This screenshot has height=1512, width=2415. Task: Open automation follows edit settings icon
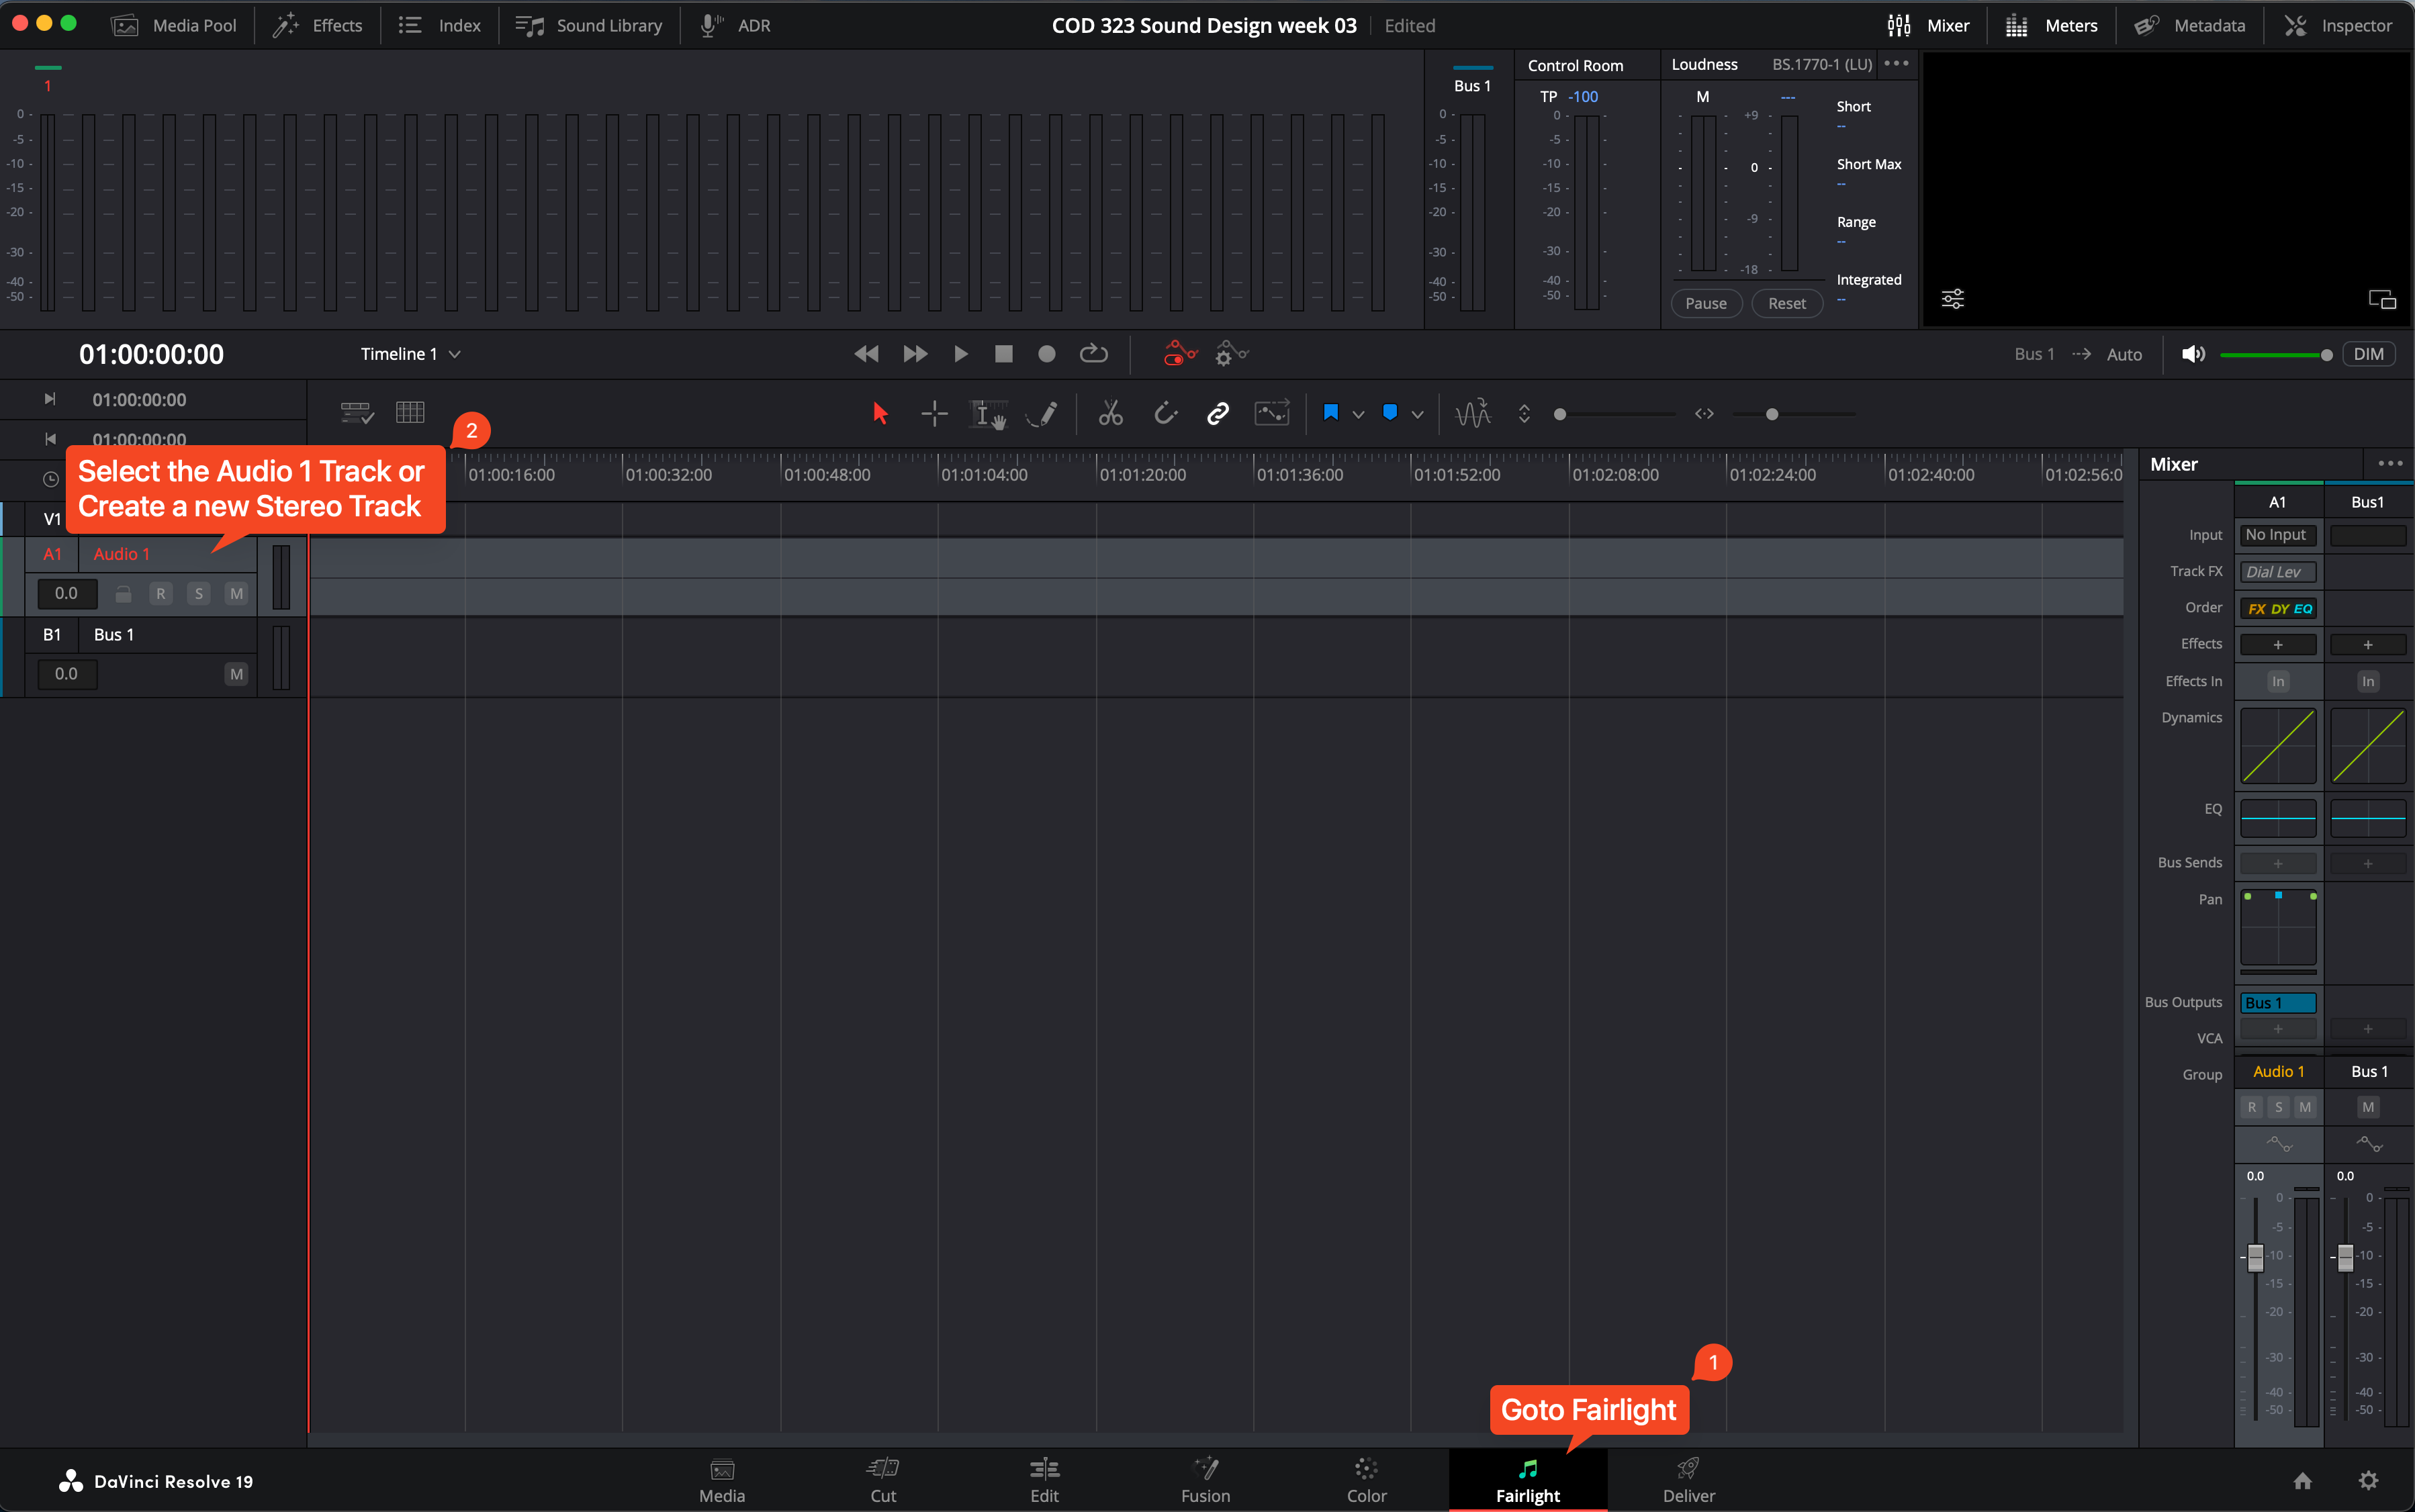point(1231,354)
